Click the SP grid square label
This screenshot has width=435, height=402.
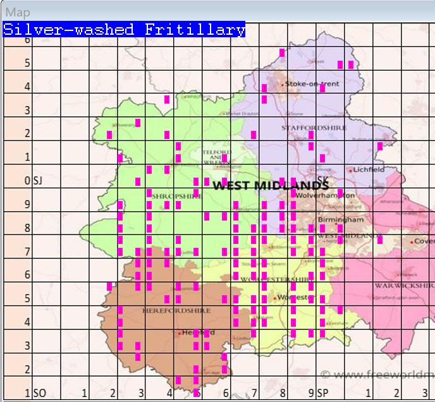point(323,393)
